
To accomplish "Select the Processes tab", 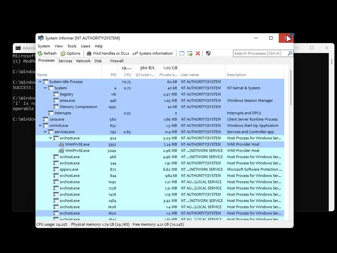I will click(46, 61).
